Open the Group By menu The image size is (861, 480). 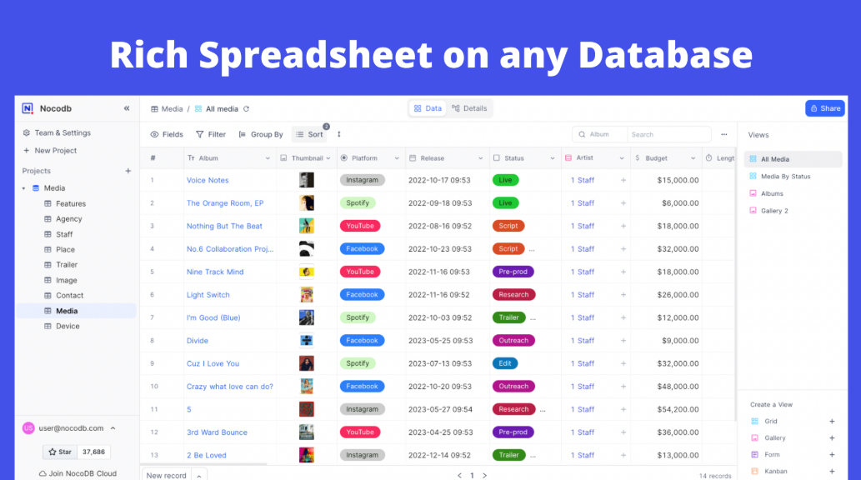[x=261, y=134]
